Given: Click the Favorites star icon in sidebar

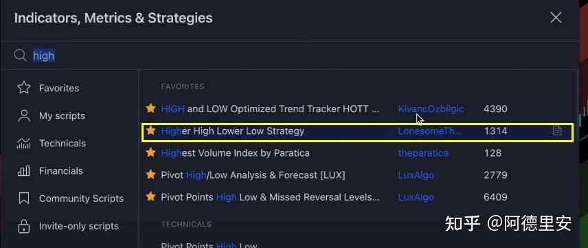Looking at the screenshot, I should pyautogui.click(x=24, y=88).
